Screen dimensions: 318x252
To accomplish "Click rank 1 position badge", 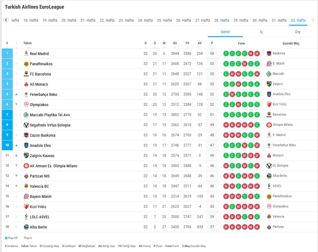I will (x=7, y=53).
